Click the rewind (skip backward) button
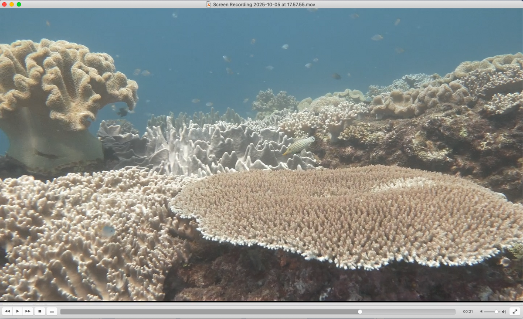The width and height of the screenshot is (523, 319). pyautogui.click(x=7, y=311)
